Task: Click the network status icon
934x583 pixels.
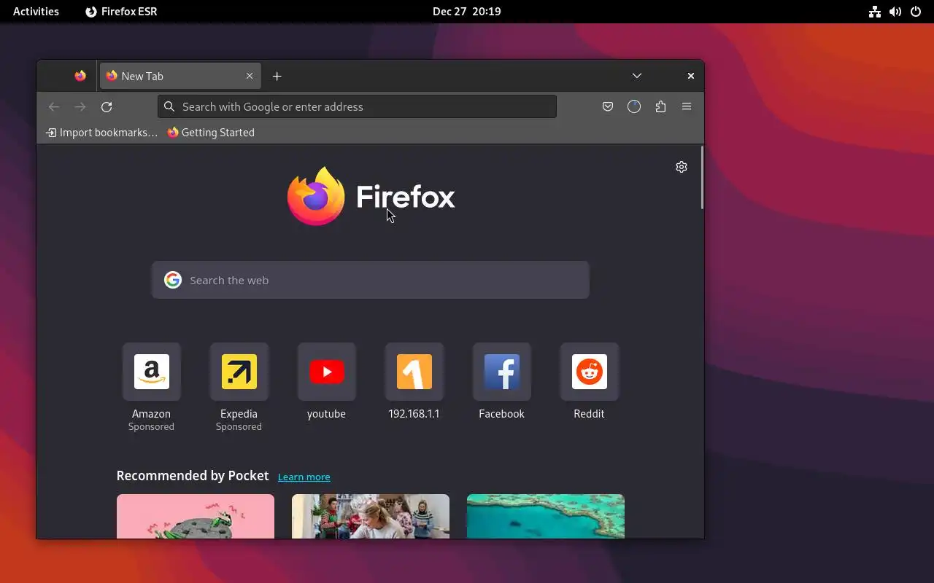Action: tap(875, 12)
